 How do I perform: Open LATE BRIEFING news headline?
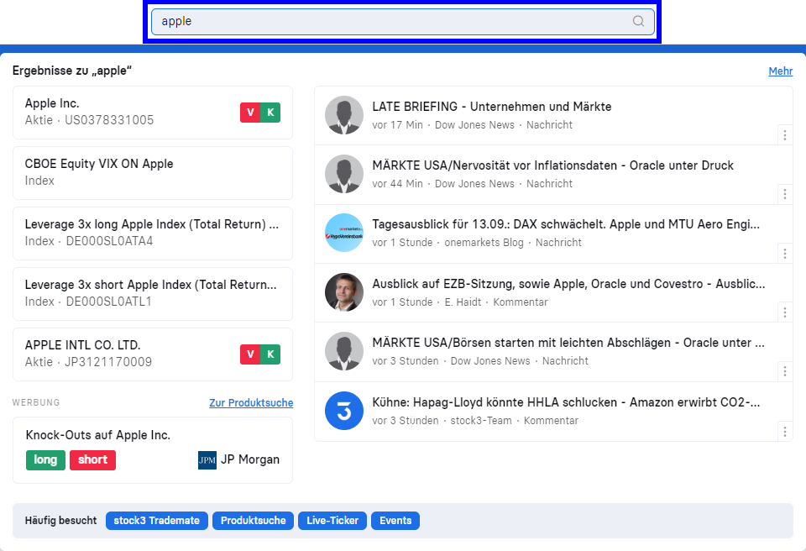pyautogui.click(x=492, y=107)
